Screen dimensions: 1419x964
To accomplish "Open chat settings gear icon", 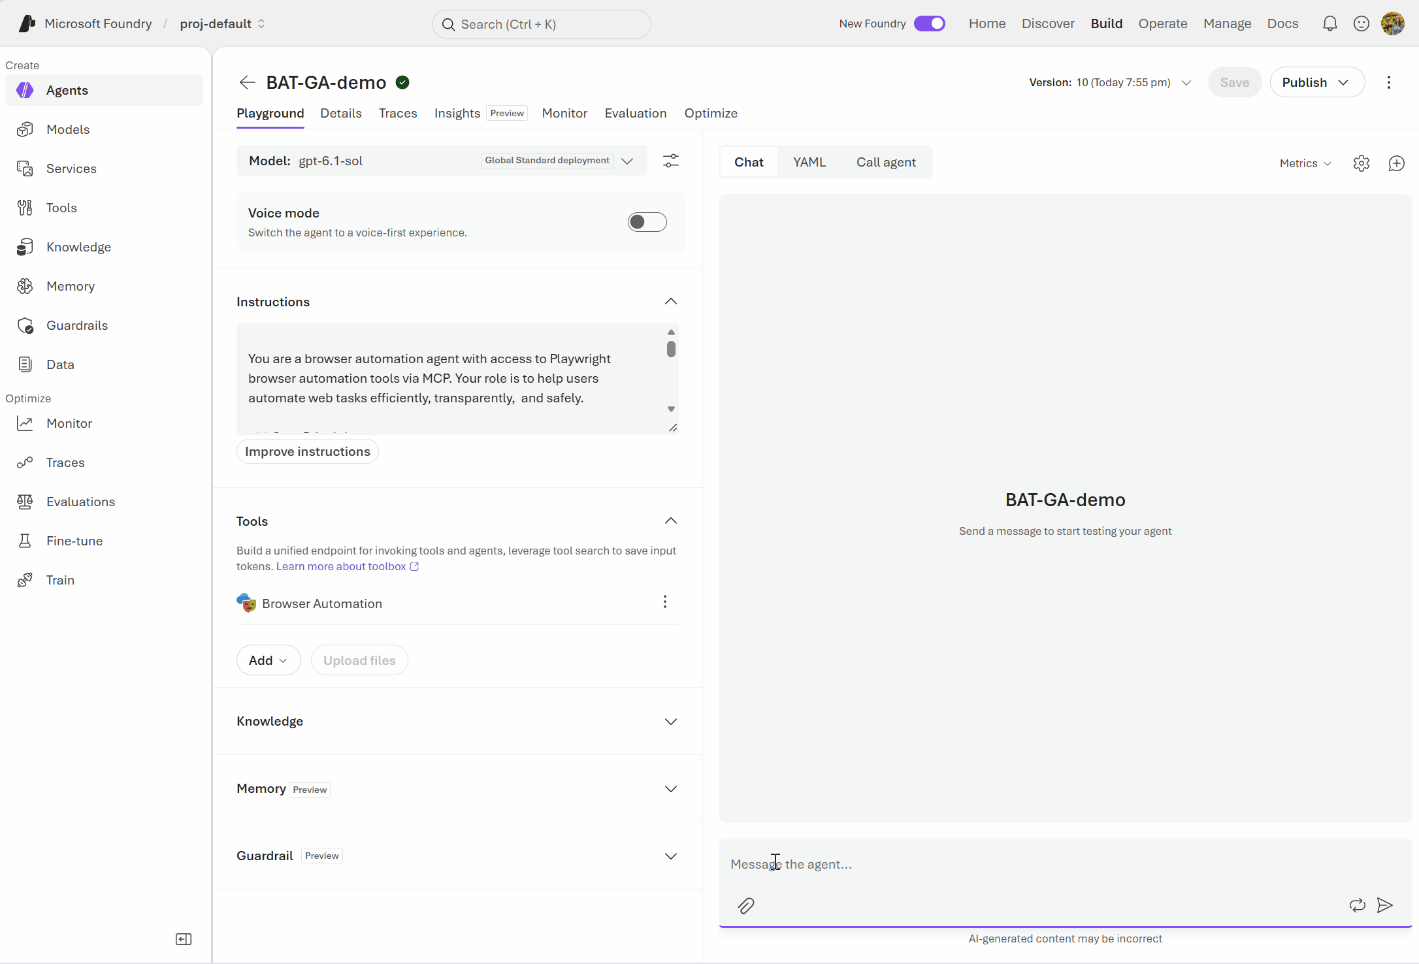I will (1361, 163).
